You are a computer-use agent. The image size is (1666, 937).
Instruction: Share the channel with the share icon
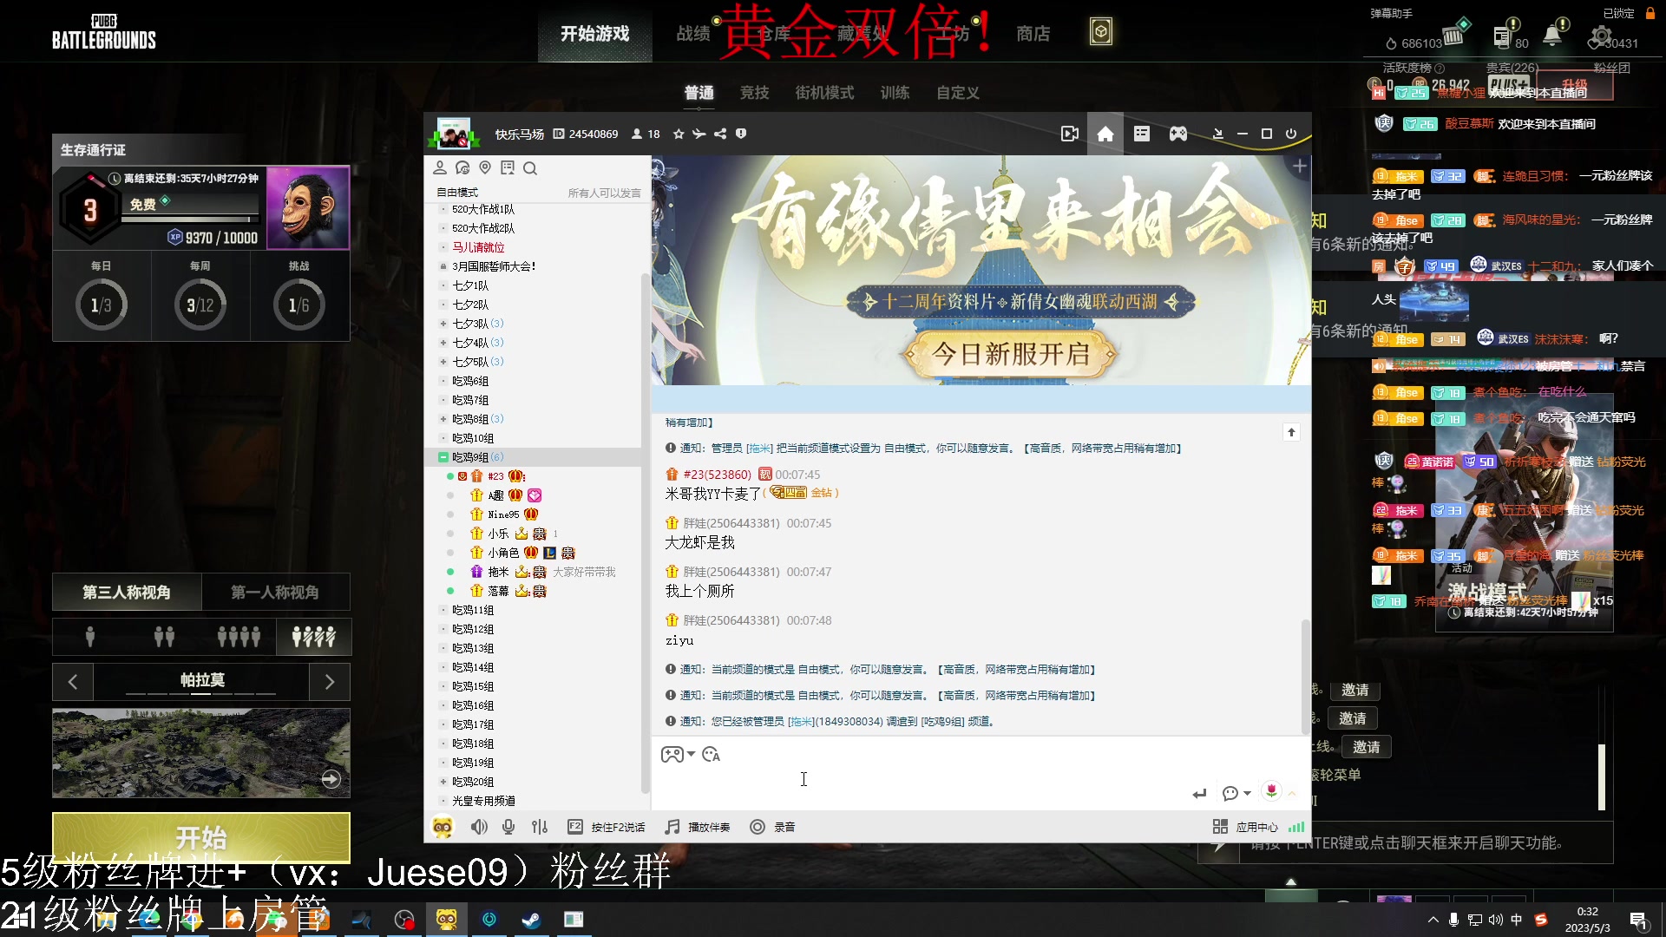[x=720, y=134]
